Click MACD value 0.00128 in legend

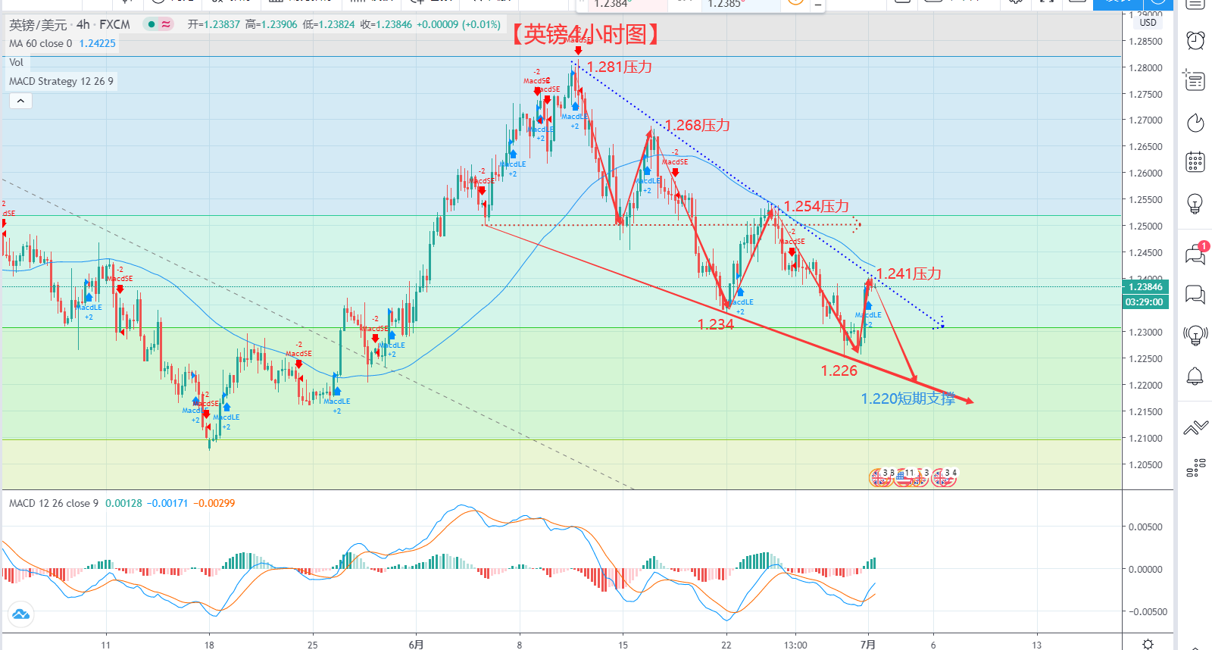[x=123, y=503]
